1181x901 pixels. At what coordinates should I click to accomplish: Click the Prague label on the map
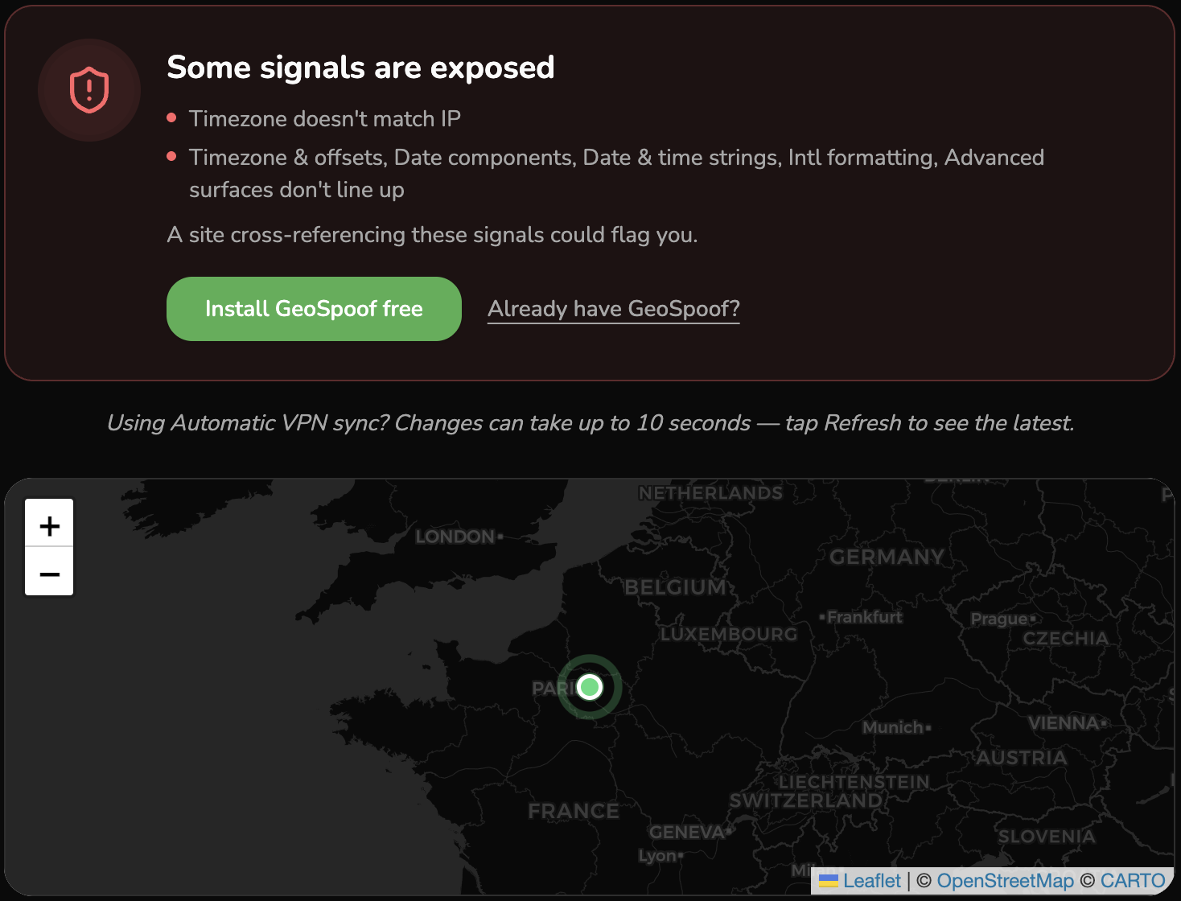tap(999, 619)
